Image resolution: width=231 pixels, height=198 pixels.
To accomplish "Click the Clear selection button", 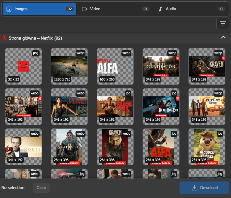I will [41, 188].
